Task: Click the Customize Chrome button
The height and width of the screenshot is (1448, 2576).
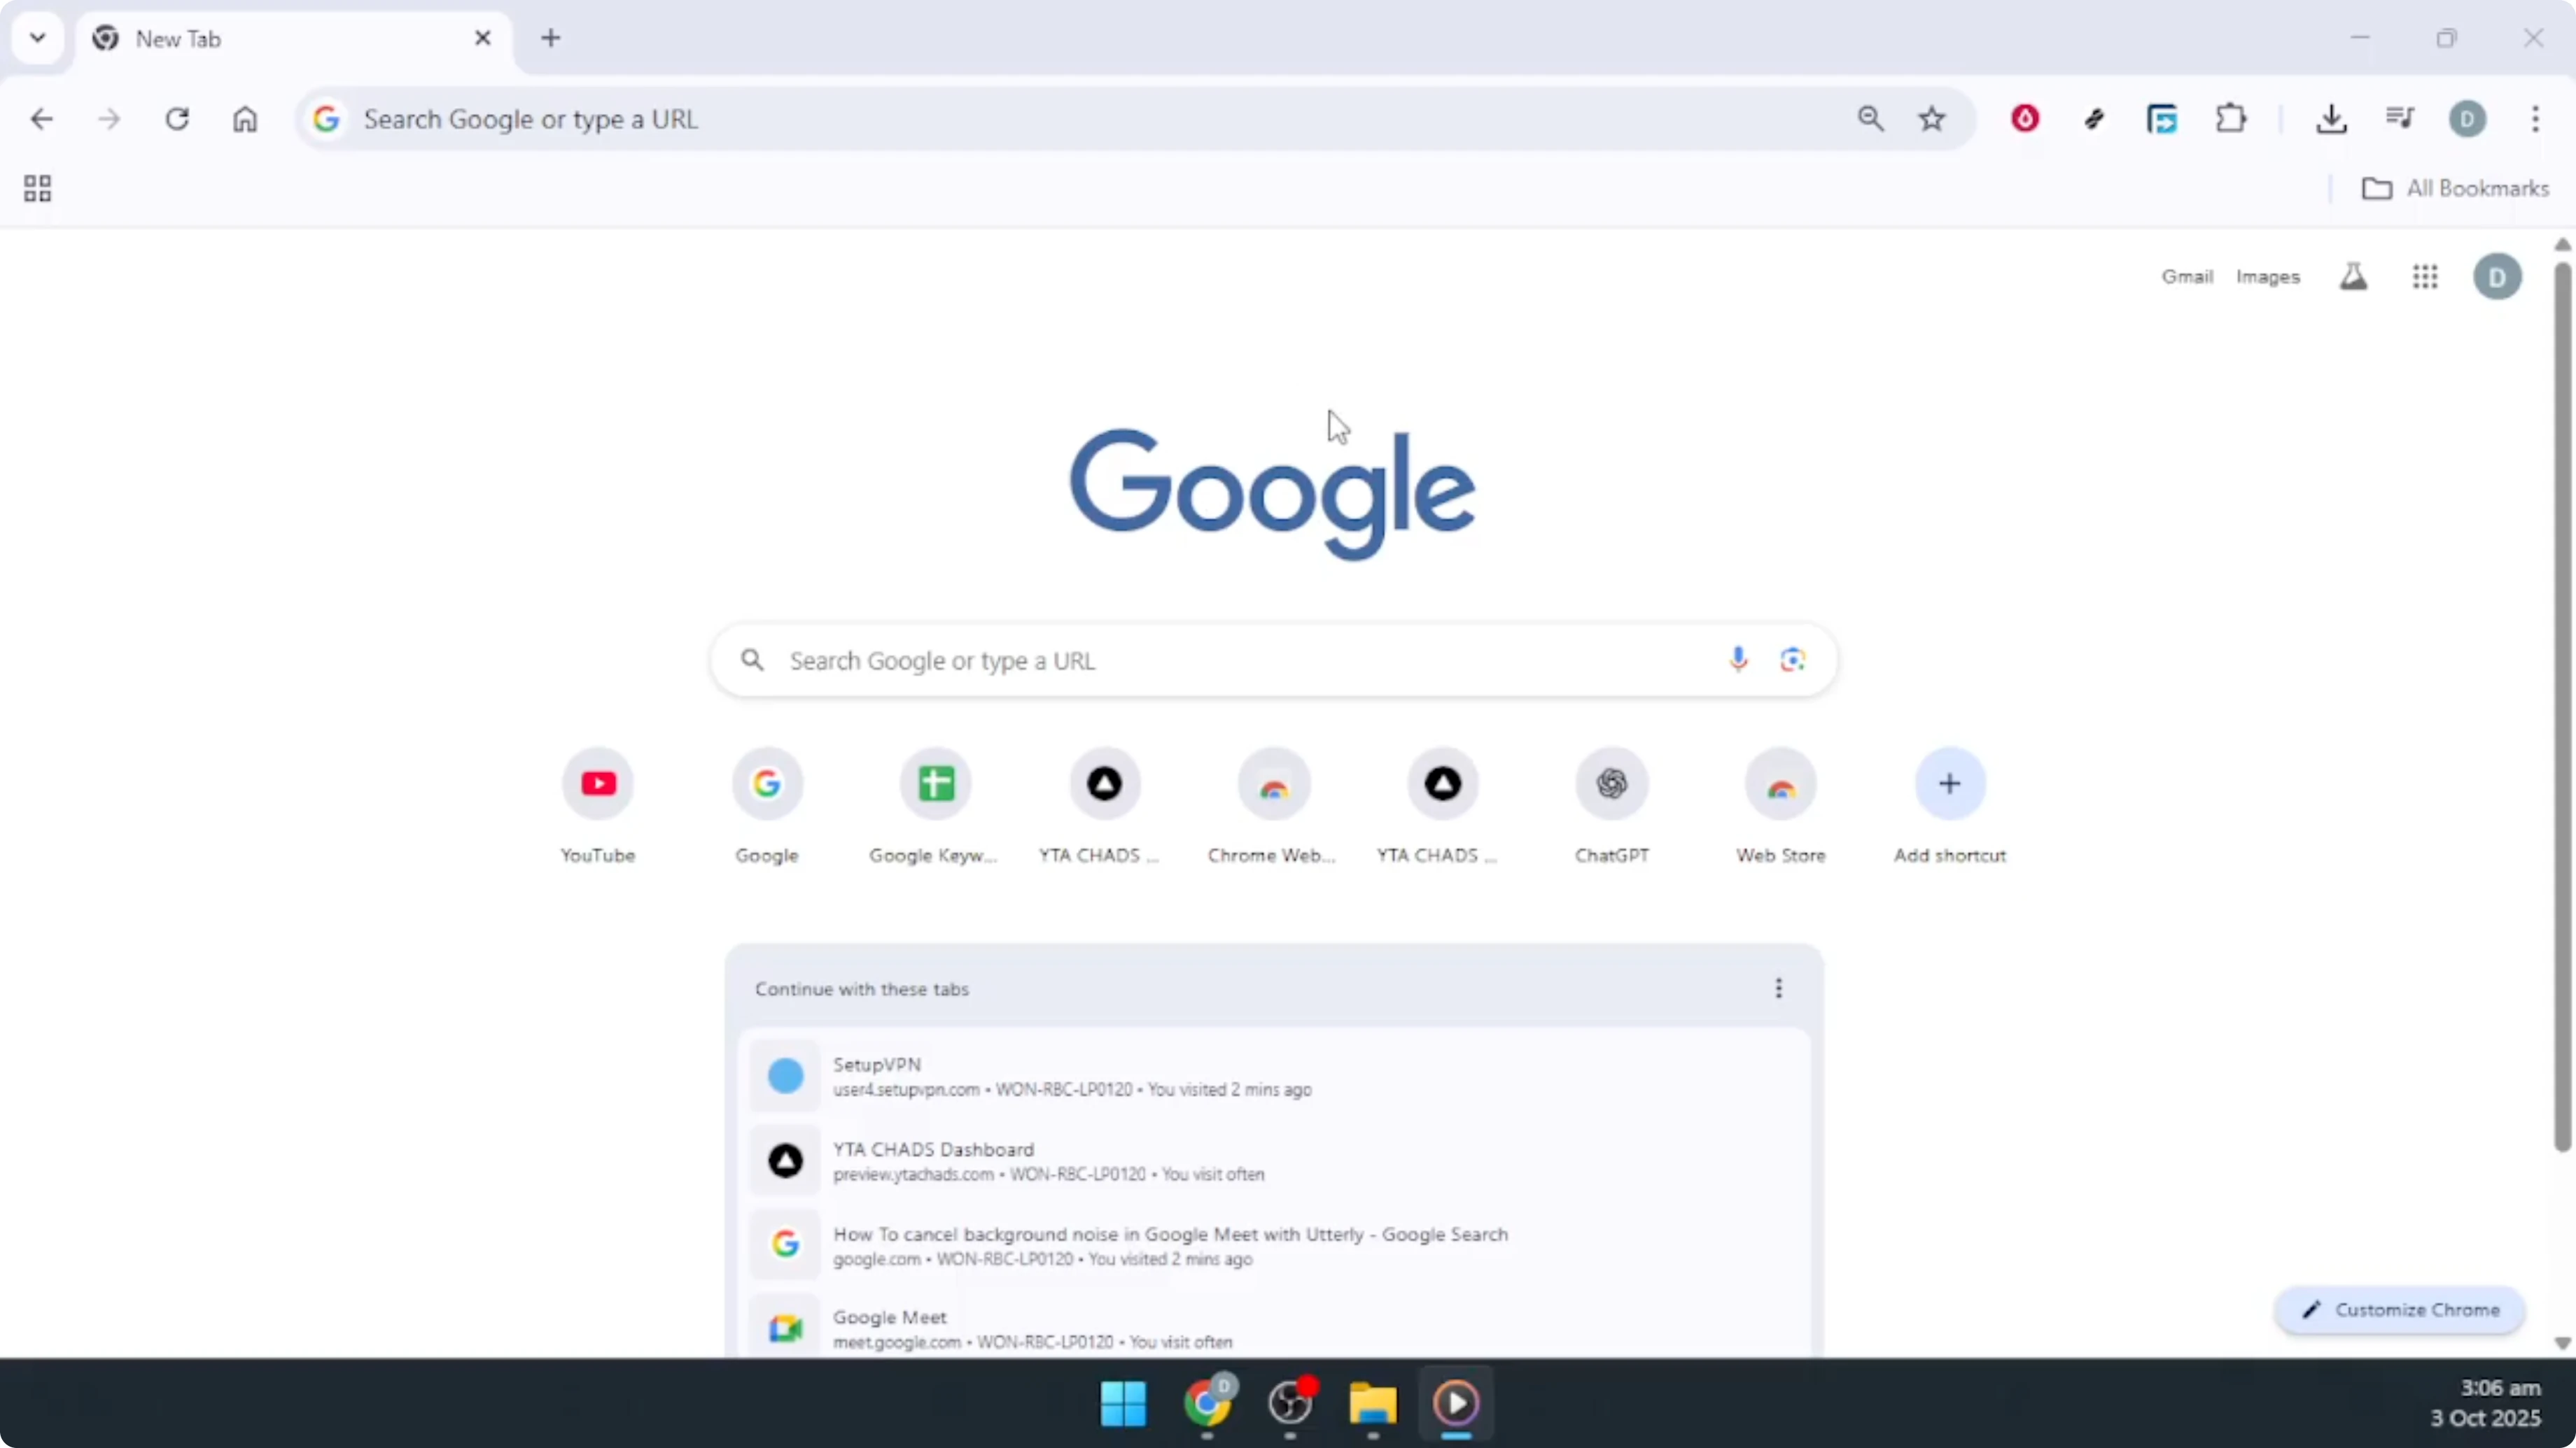Action: [2402, 1310]
